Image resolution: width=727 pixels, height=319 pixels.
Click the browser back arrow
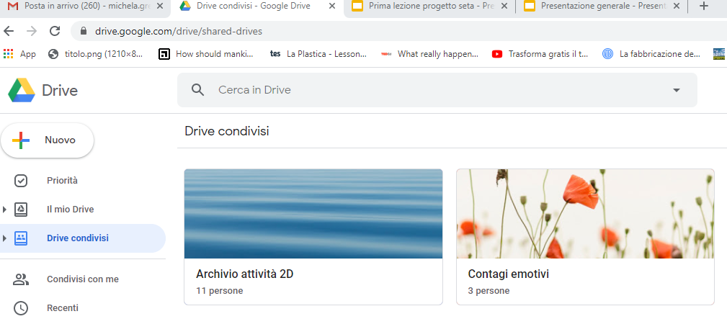point(9,31)
